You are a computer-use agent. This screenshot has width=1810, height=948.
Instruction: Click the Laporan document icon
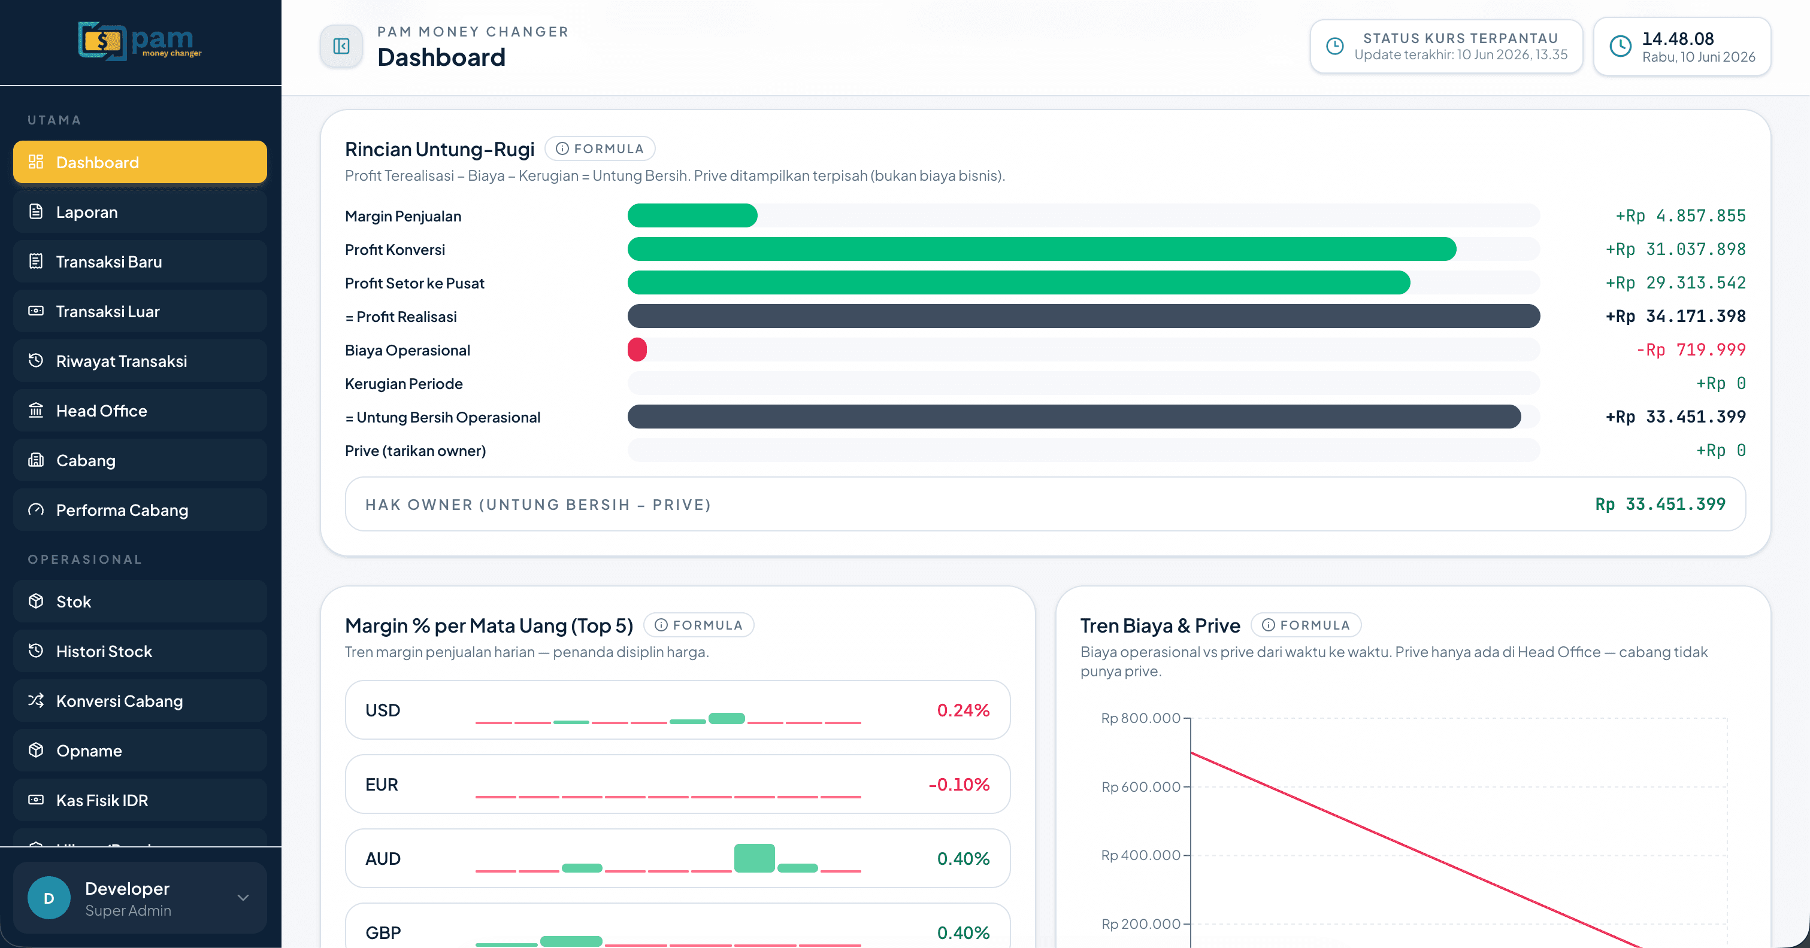point(36,211)
